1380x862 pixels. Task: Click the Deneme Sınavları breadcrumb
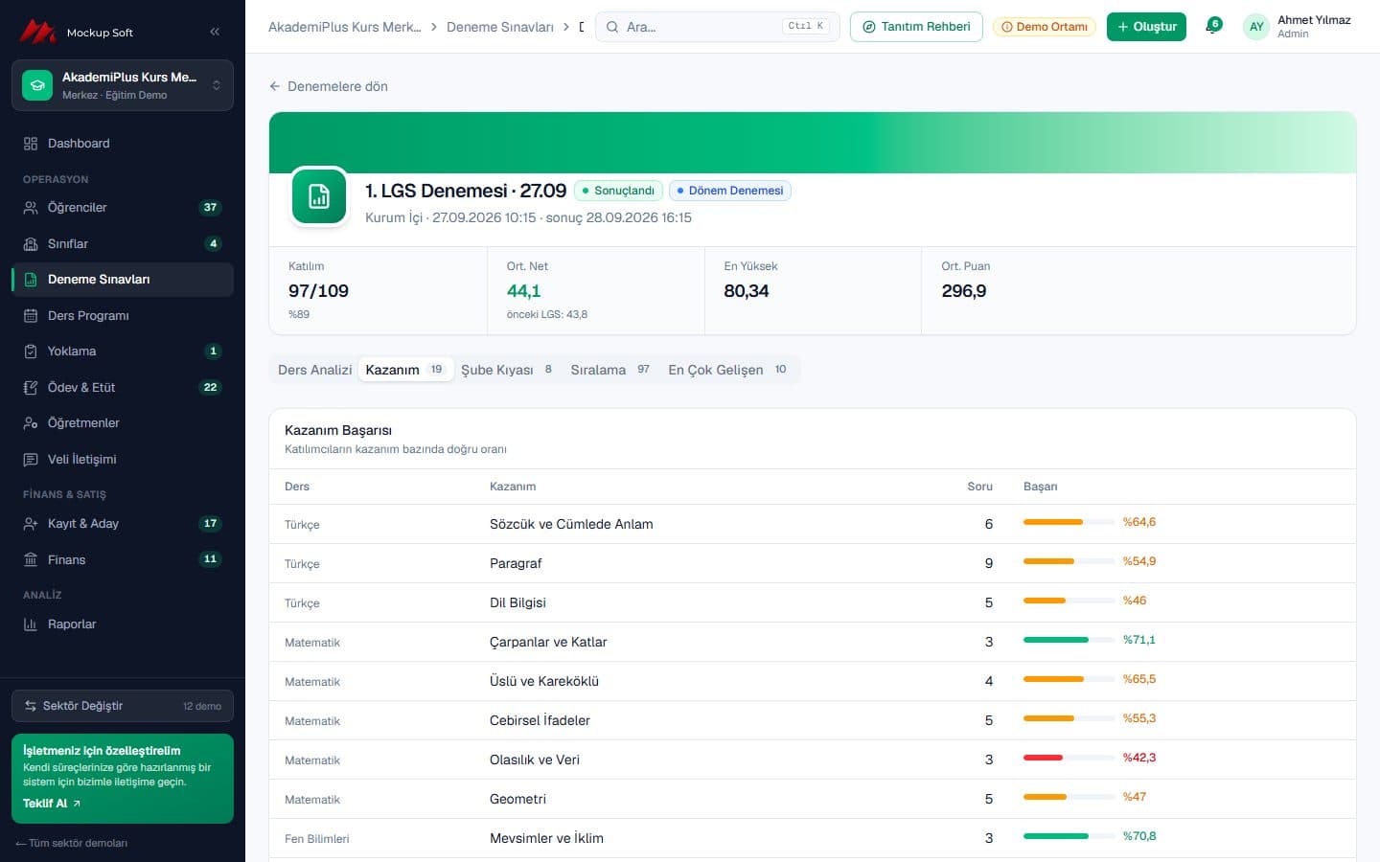tap(500, 27)
